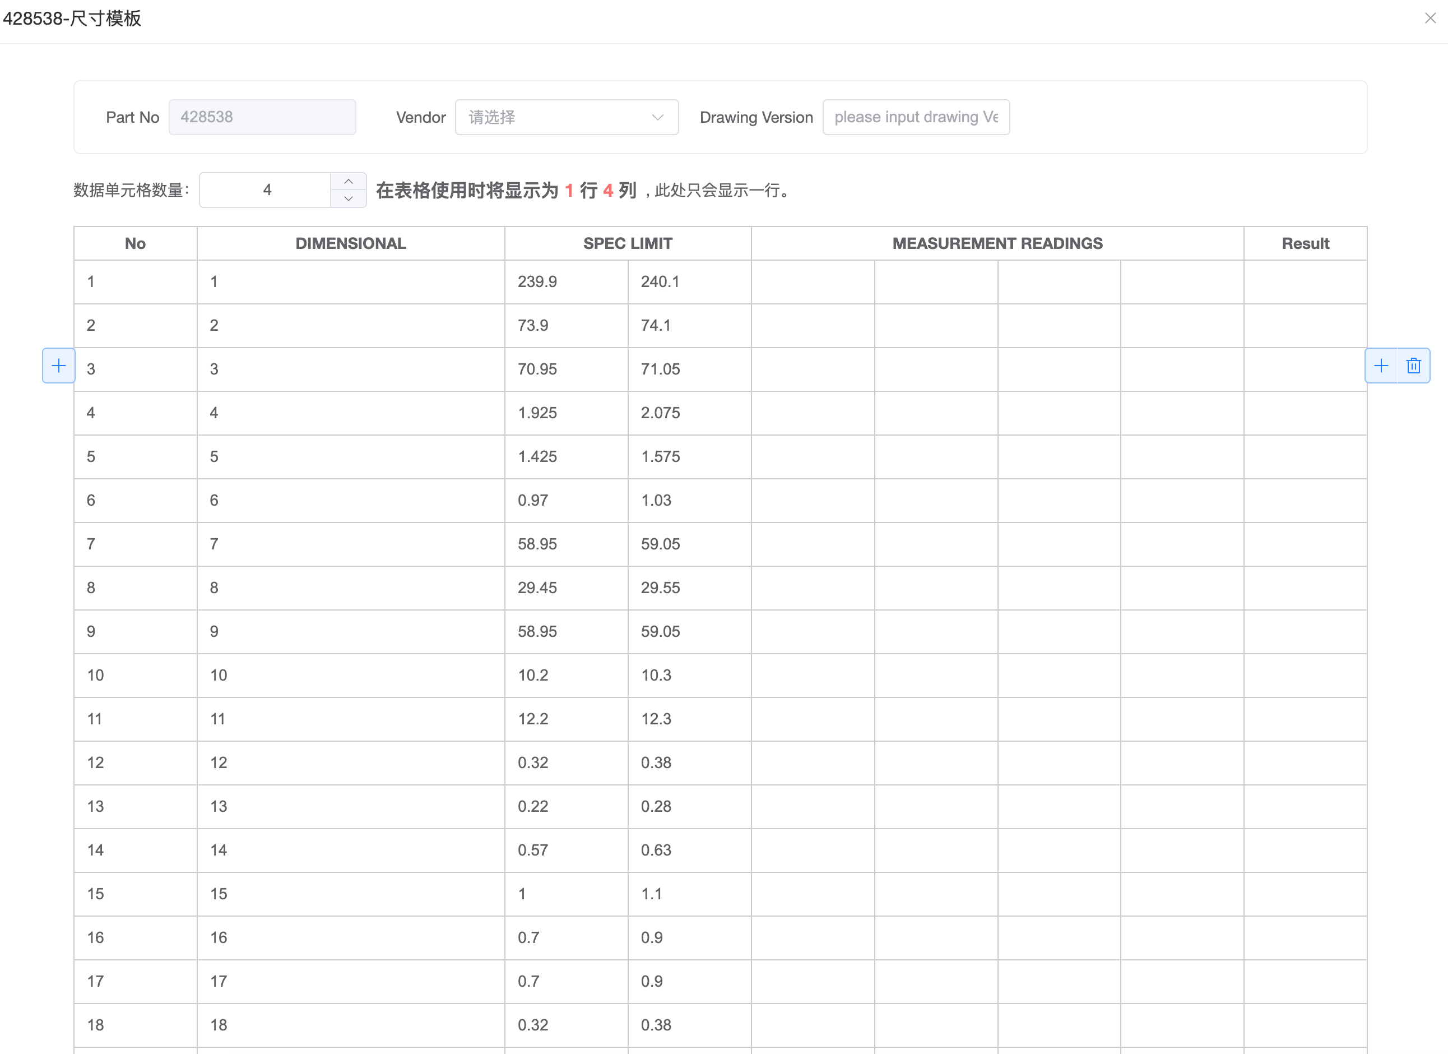The image size is (1448, 1054).
Task: Close the 428538 size template dialog
Action: (1430, 19)
